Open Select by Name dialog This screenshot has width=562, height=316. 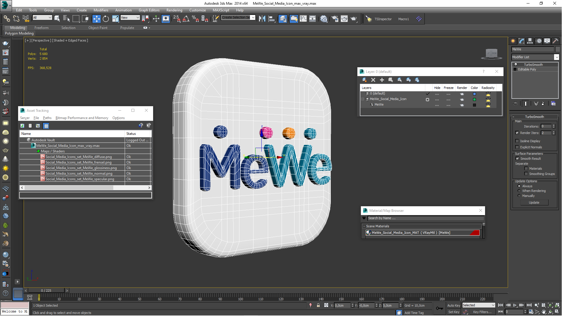[x=66, y=19]
